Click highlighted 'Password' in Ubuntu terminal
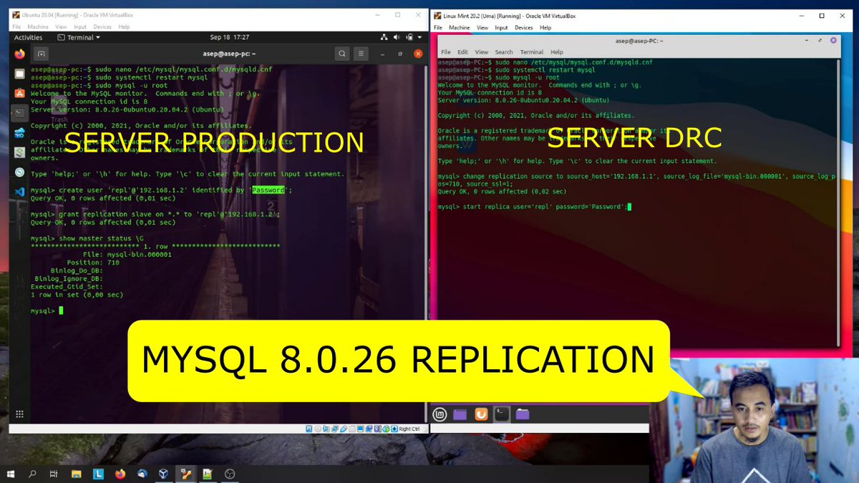This screenshot has width=859, height=483. pos(269,190)
